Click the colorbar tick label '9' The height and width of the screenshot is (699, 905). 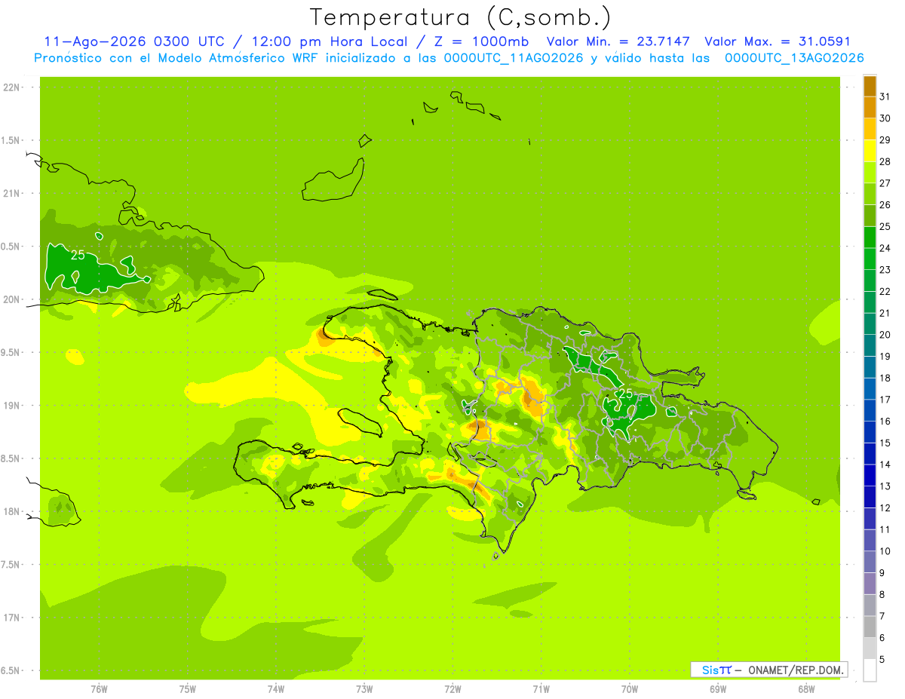[x=882, y=573]
